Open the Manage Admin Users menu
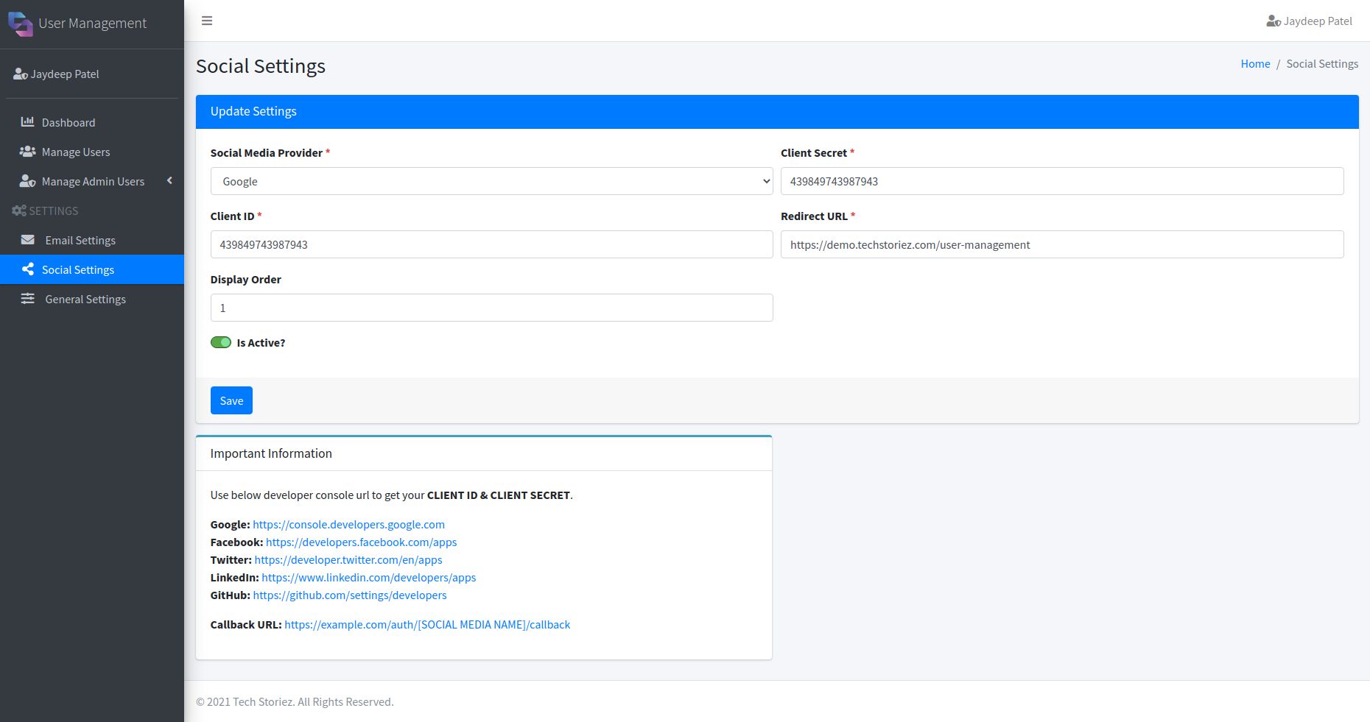 point(93,181)
